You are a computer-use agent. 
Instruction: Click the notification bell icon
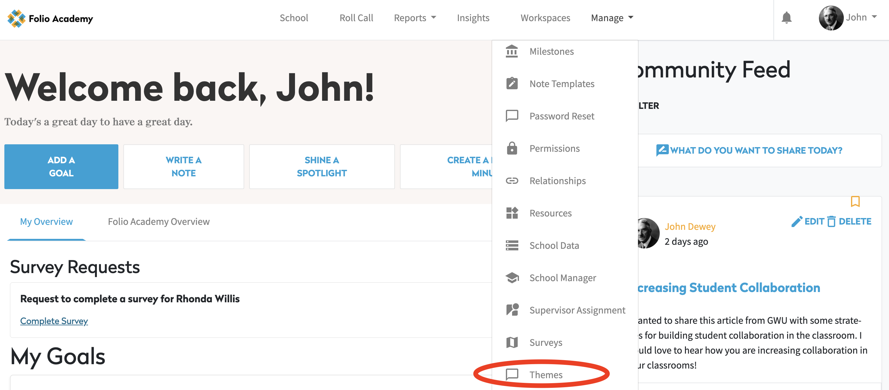[787, 17]
